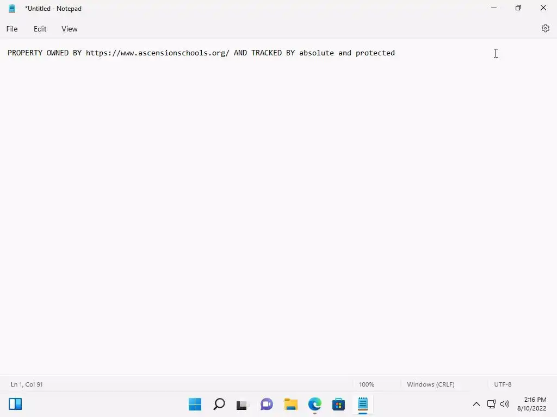Image resolution: width=557 pixels, height=417 pixels.
Task: Show hidden system tray icons
Action: tap(476, 404)
